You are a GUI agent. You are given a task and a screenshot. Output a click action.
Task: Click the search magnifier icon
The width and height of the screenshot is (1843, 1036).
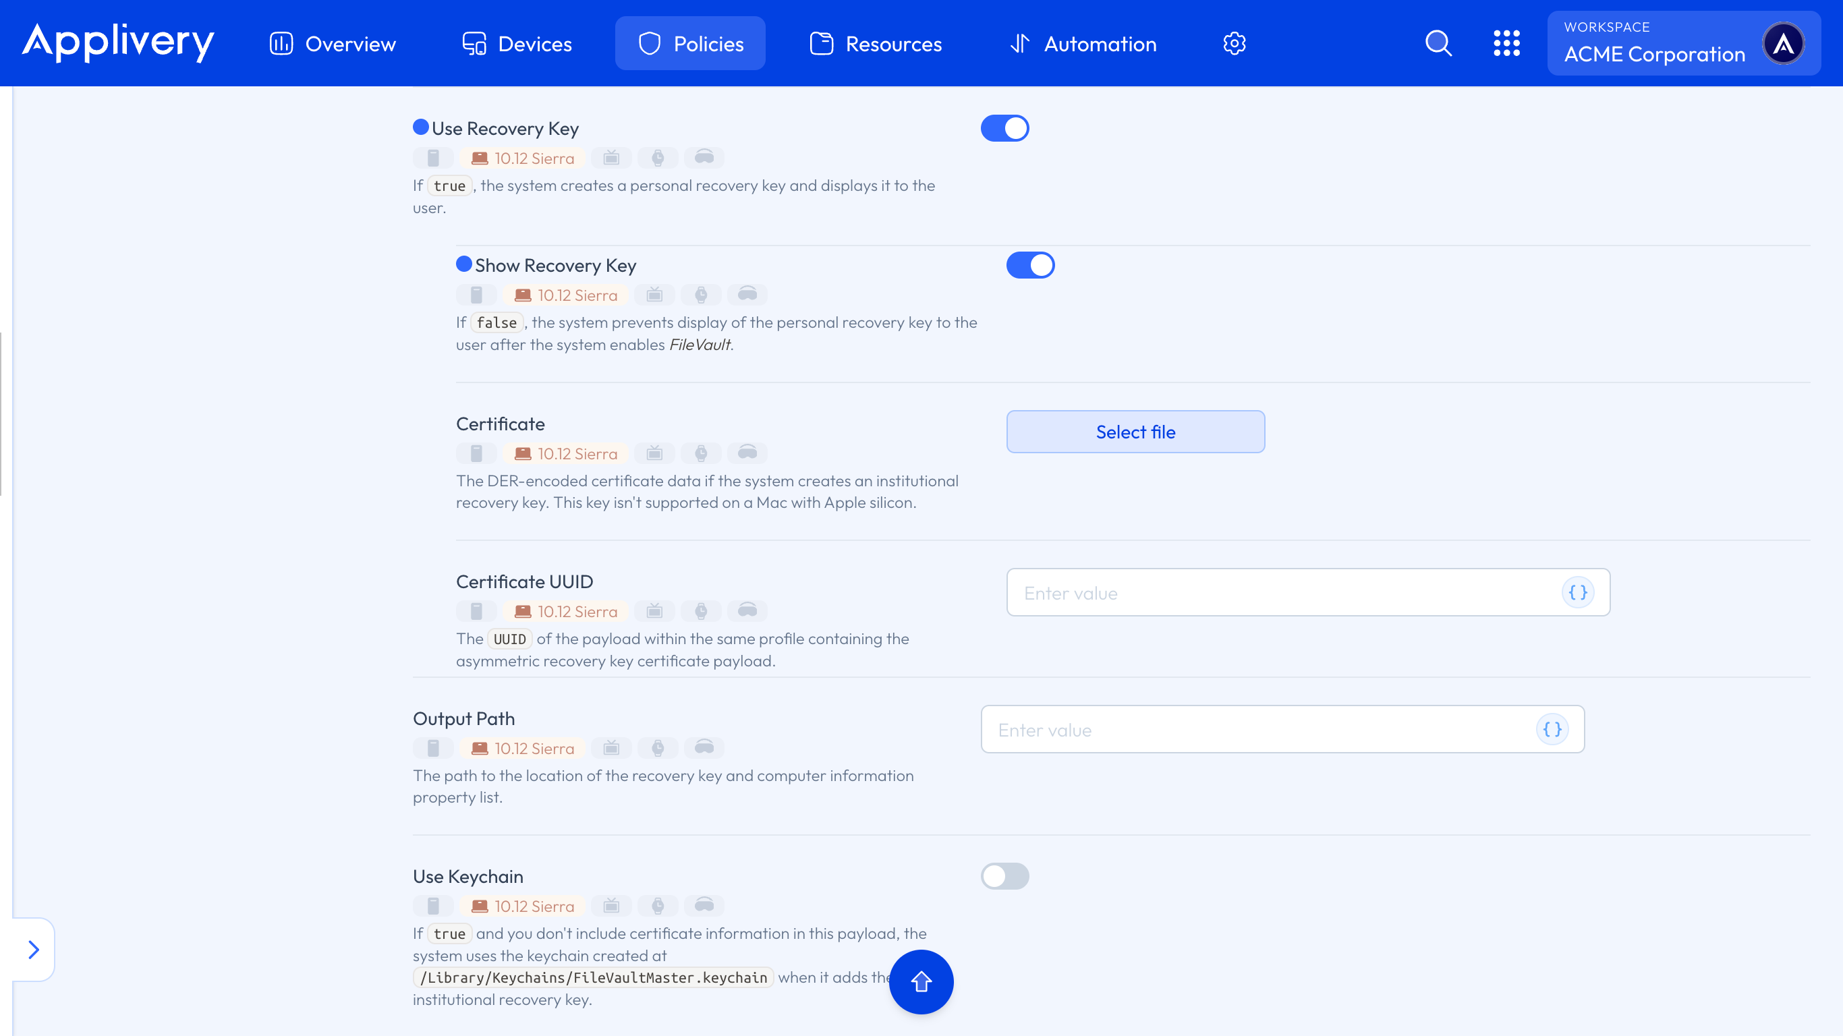(1438, 44)
